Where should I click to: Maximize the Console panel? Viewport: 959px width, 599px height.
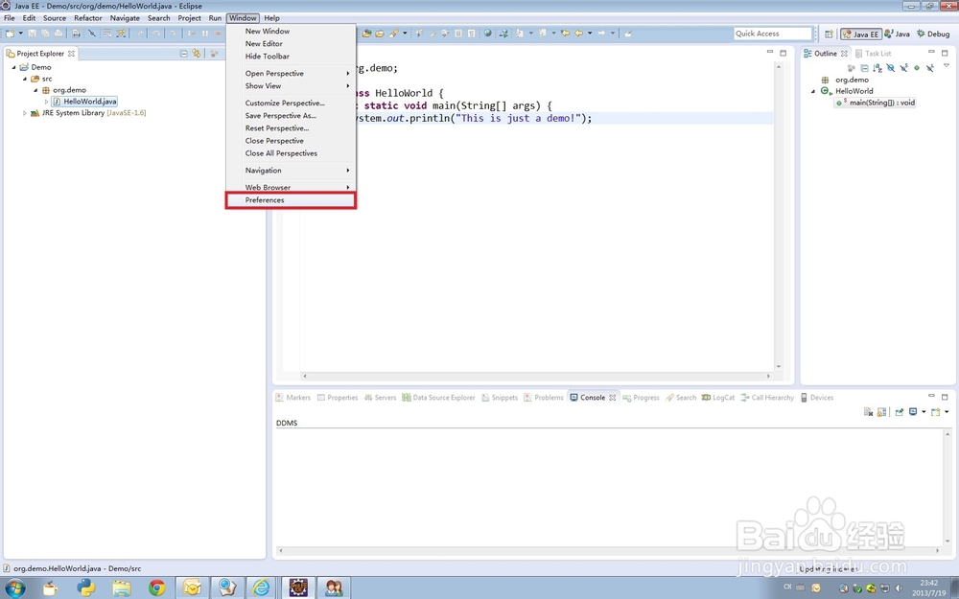tap(945, 397)
